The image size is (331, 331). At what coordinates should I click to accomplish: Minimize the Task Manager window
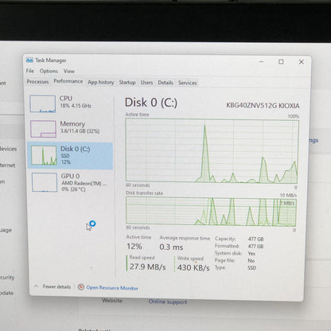click(x=262, y=61)
